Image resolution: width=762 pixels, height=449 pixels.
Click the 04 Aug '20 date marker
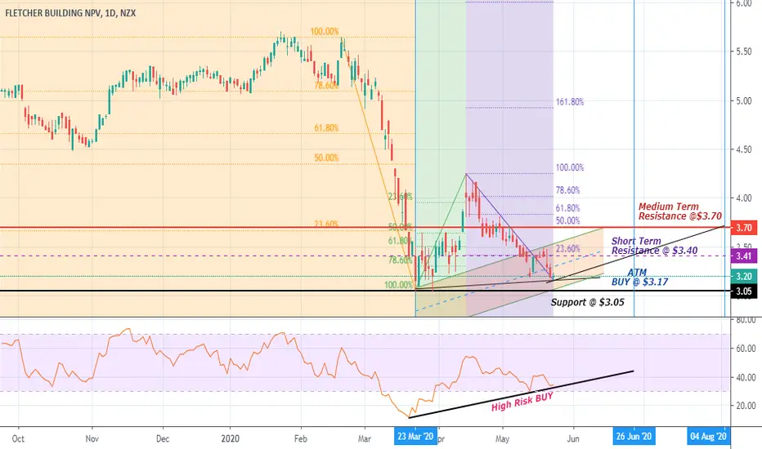(x=708, y=437)
